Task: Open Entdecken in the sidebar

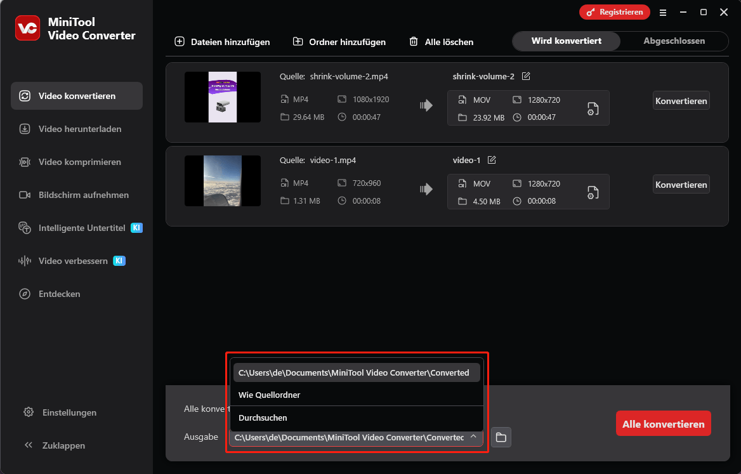Action: (x=77, y=294)
